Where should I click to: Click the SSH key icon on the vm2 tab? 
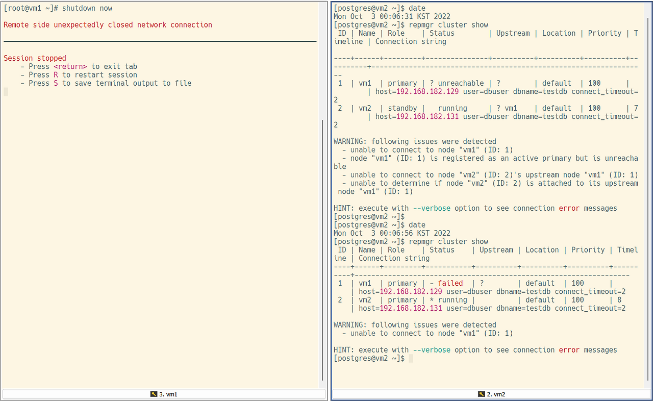481,394
